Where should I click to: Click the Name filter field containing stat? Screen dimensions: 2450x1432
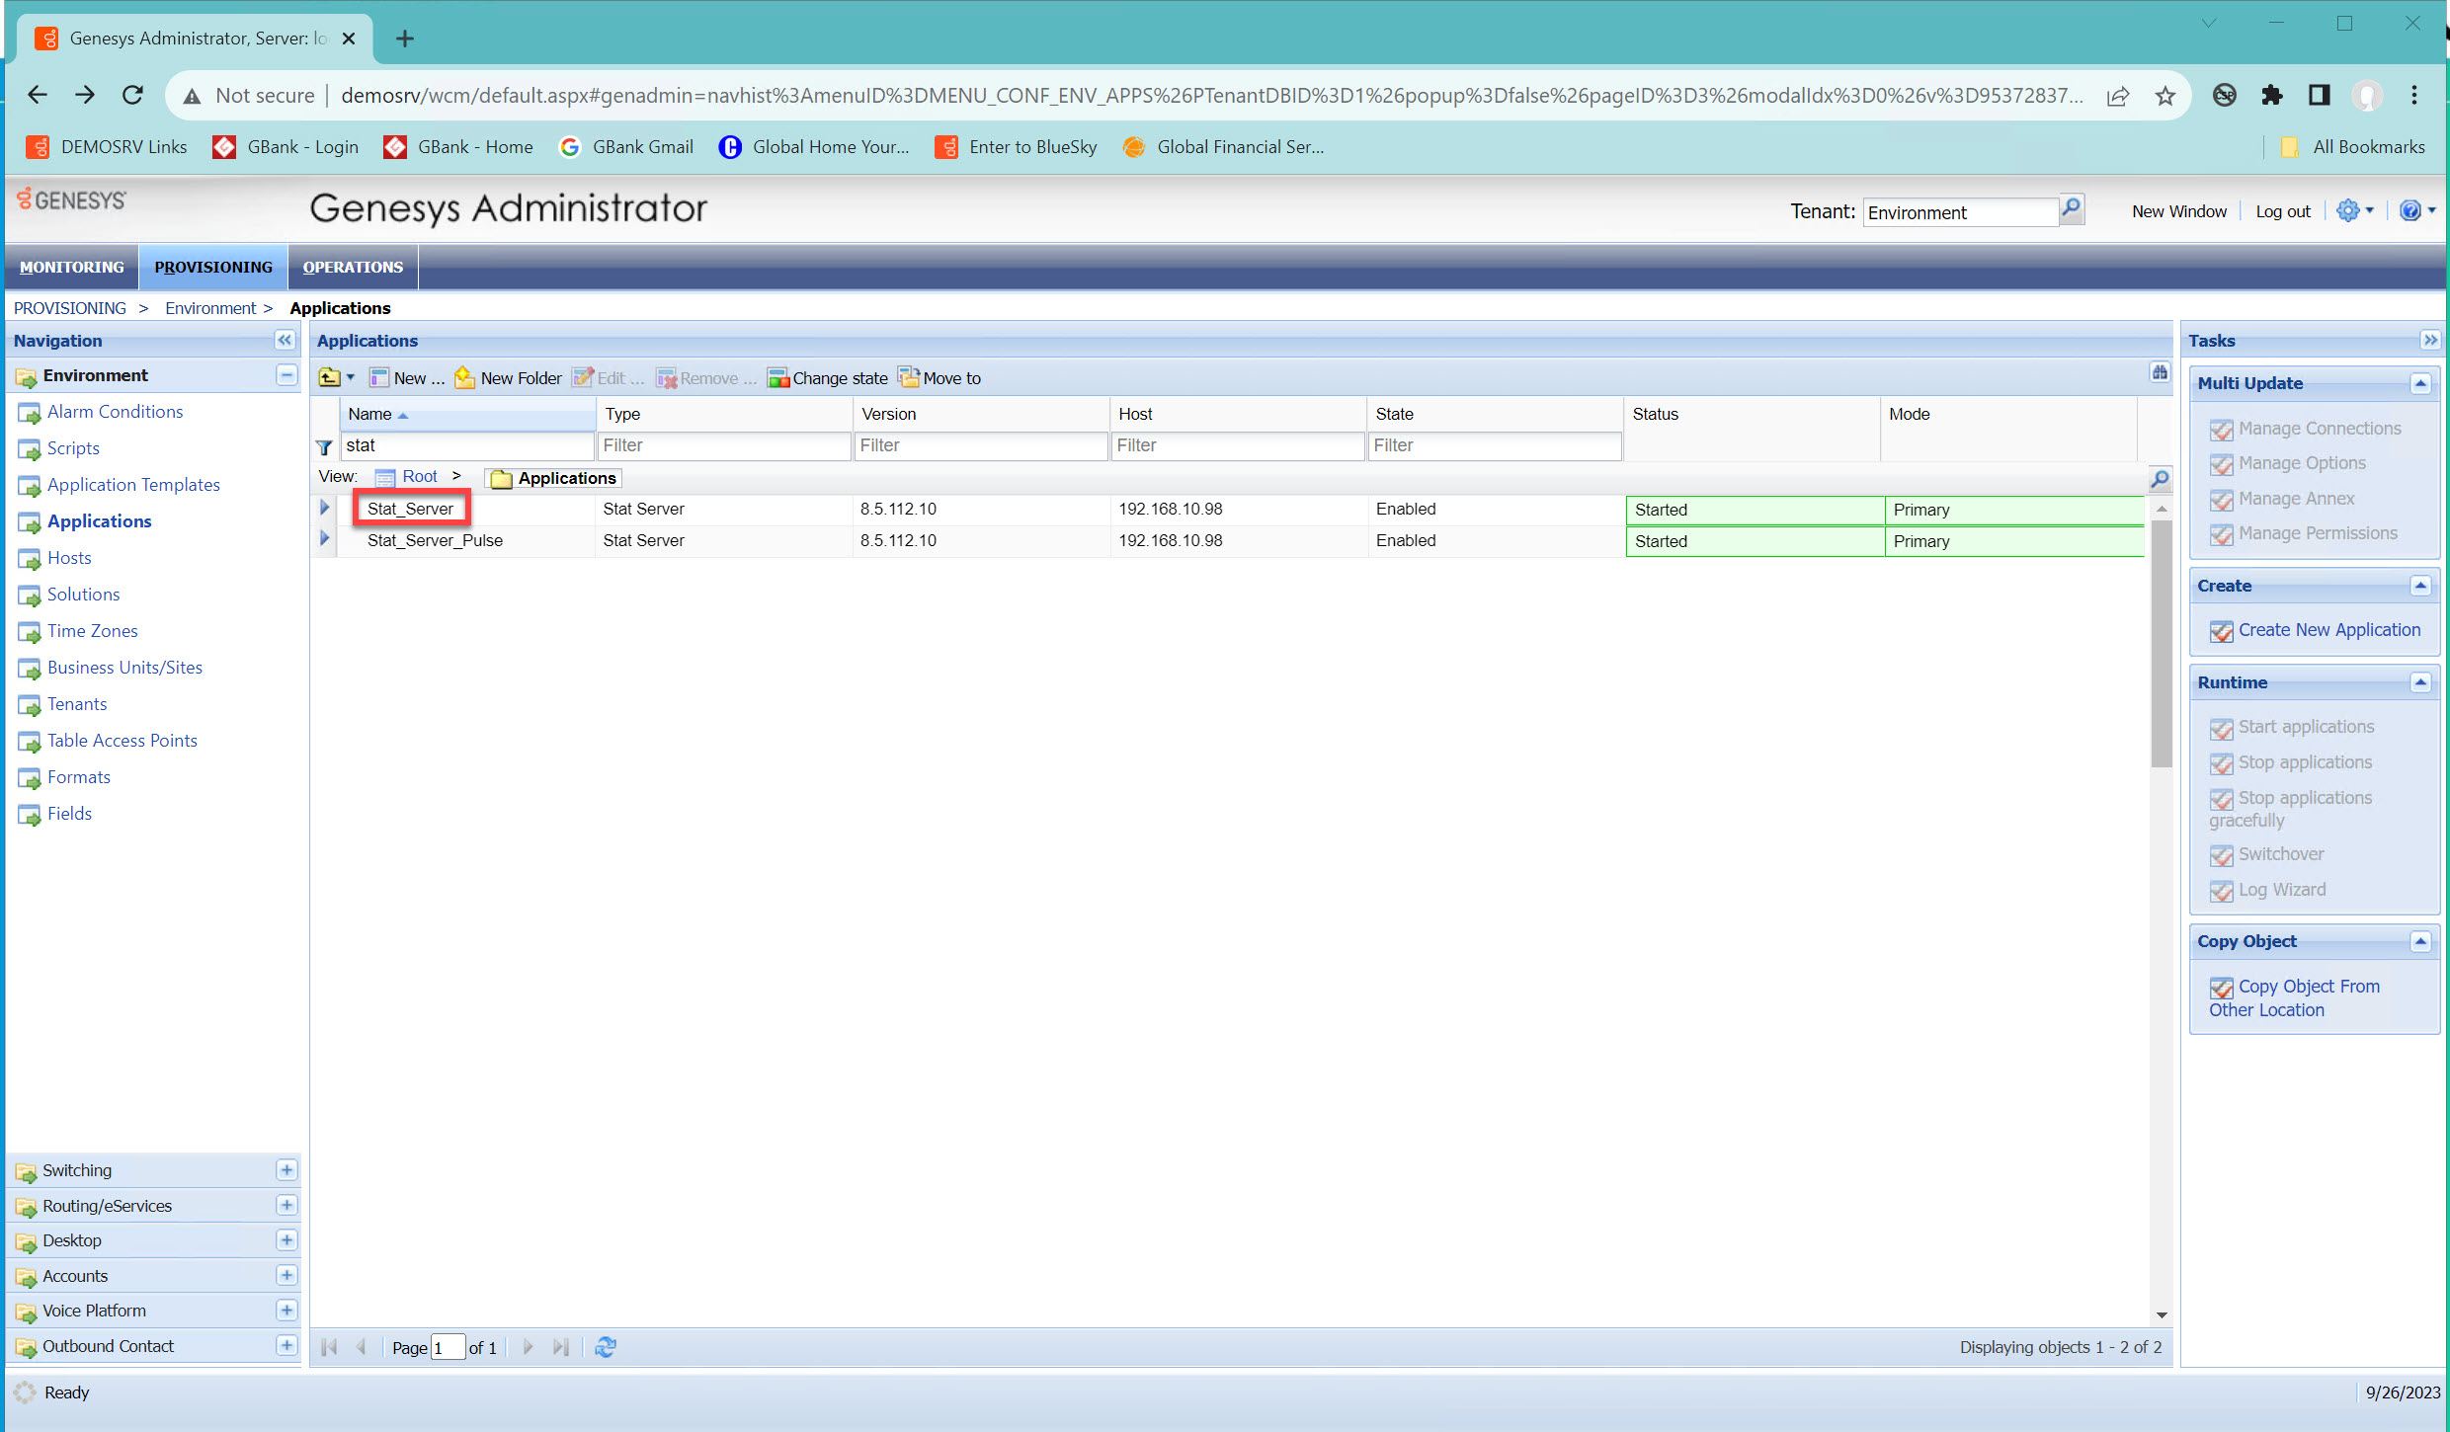pos(467,445)
